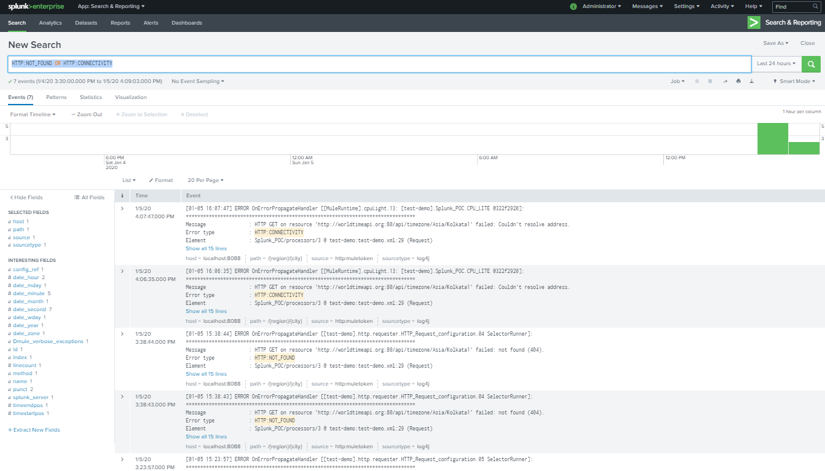The height and width of the screenshot is (471, 825).
Task: Click the tallest green timeline bar
Action: click(772, 138)
